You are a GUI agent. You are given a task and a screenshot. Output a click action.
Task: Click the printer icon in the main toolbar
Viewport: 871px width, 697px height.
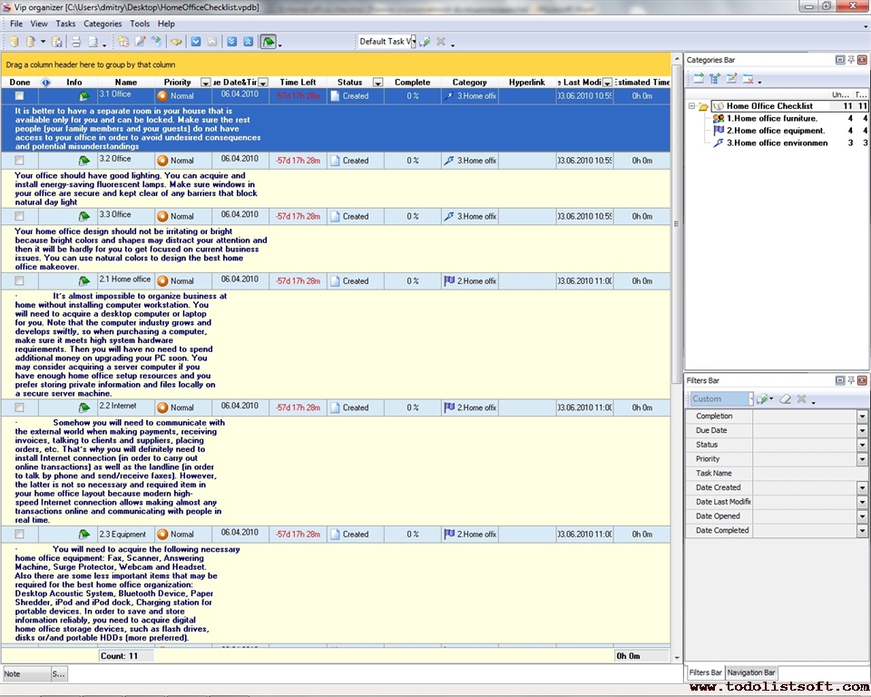(x=76, y=42)
